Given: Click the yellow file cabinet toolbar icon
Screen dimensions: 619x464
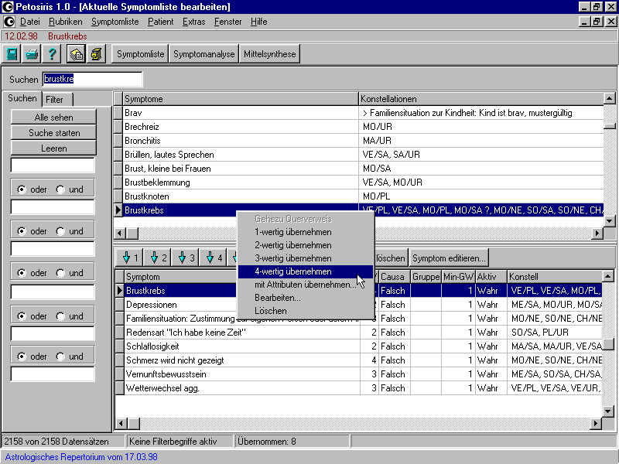Looking at the screenshot, I should [x=96, y=54].
